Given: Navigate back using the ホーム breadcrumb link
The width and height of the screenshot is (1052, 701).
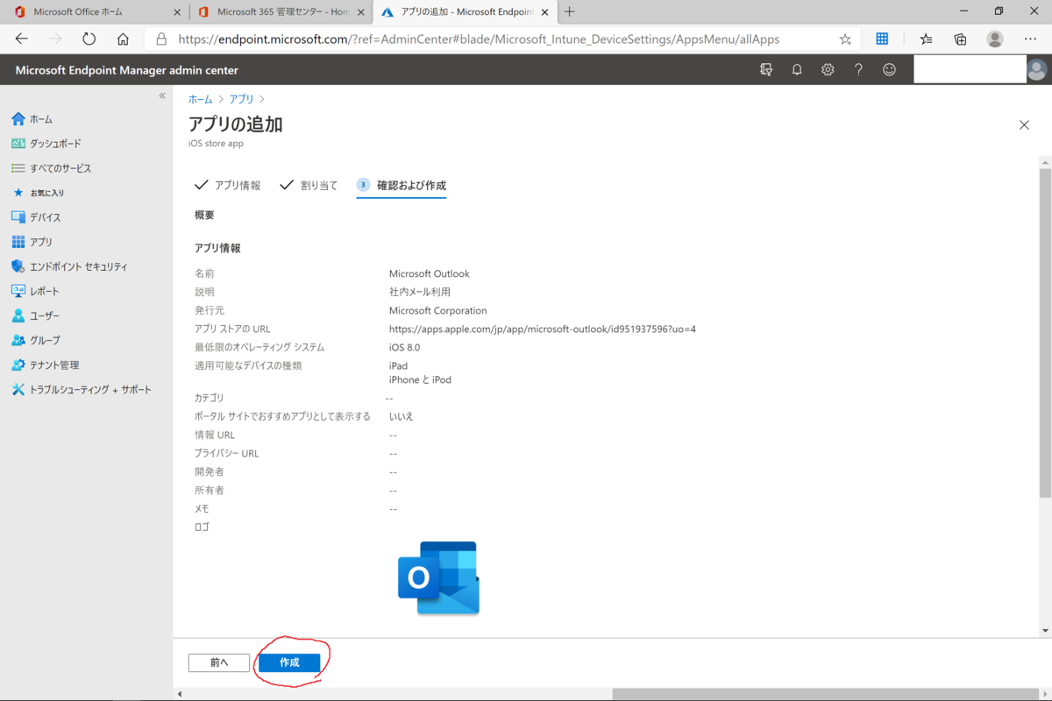Looking at the screenshot, I should click(x=199, y=99).
